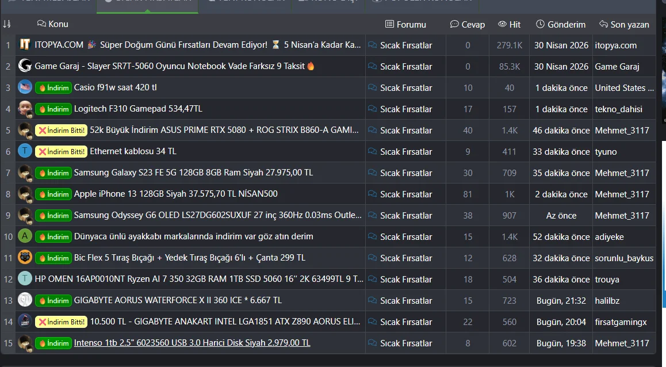Open Bic Flex 5 Tıraş Bıçağı topic

click(189, 257)
